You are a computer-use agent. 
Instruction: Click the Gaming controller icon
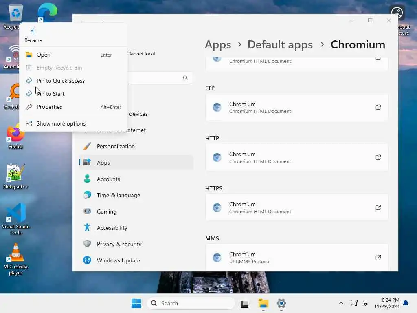pos(87,212)
